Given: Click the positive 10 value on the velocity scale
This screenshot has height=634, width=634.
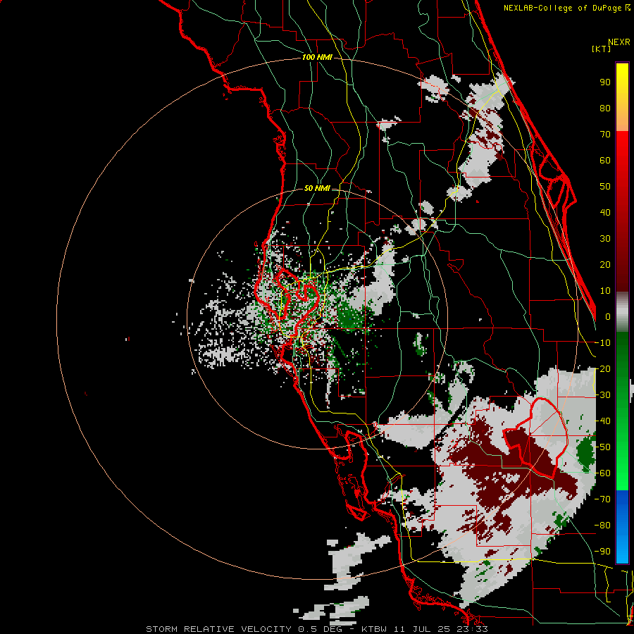Looking at the screenshot, I should pyautogui.click(x=605, y=291).
